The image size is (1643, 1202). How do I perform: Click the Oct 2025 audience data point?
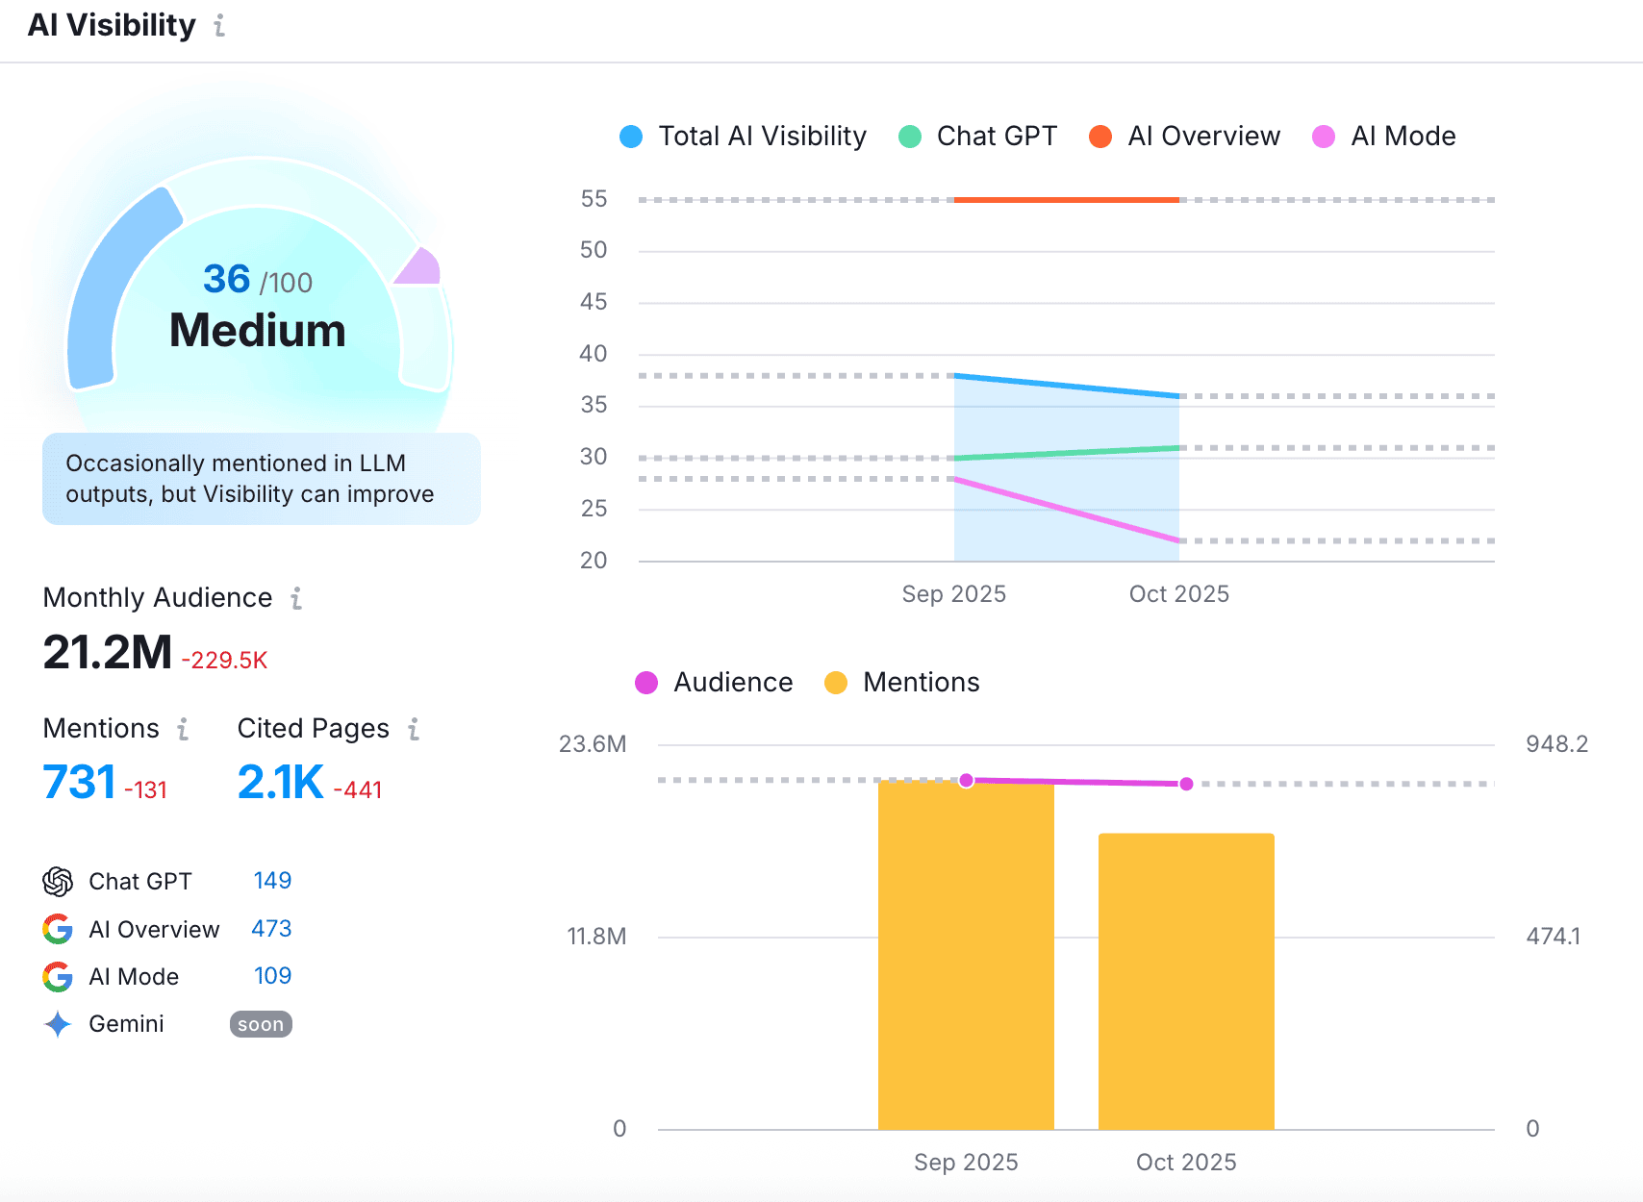point(1186,784)
